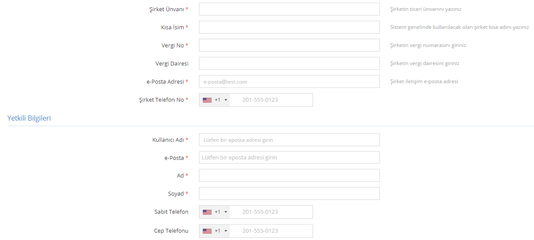Click the Yetkili e-Posta field

(289, 157)
